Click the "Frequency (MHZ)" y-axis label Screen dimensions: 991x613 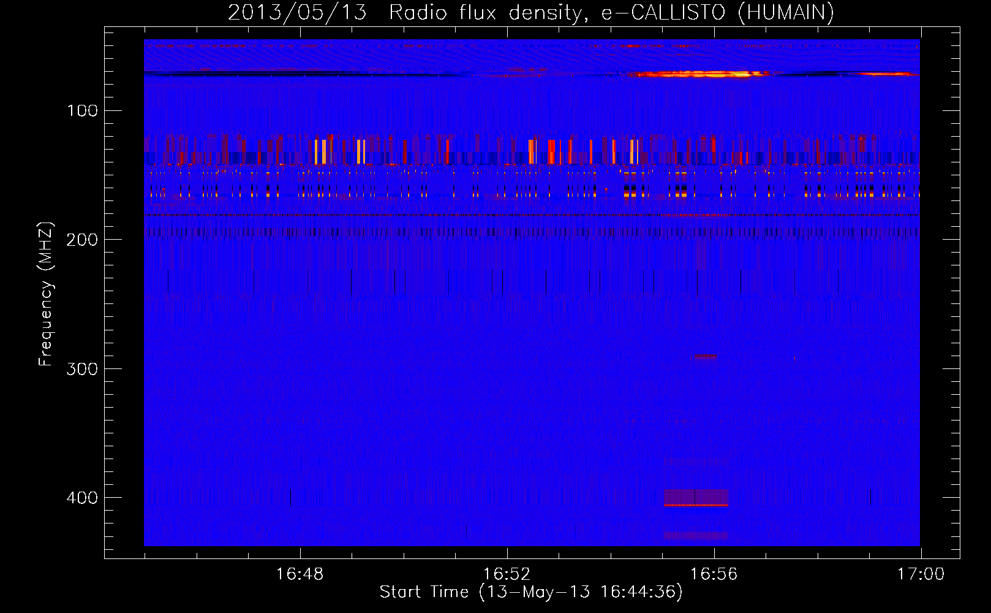coord(46,294)
